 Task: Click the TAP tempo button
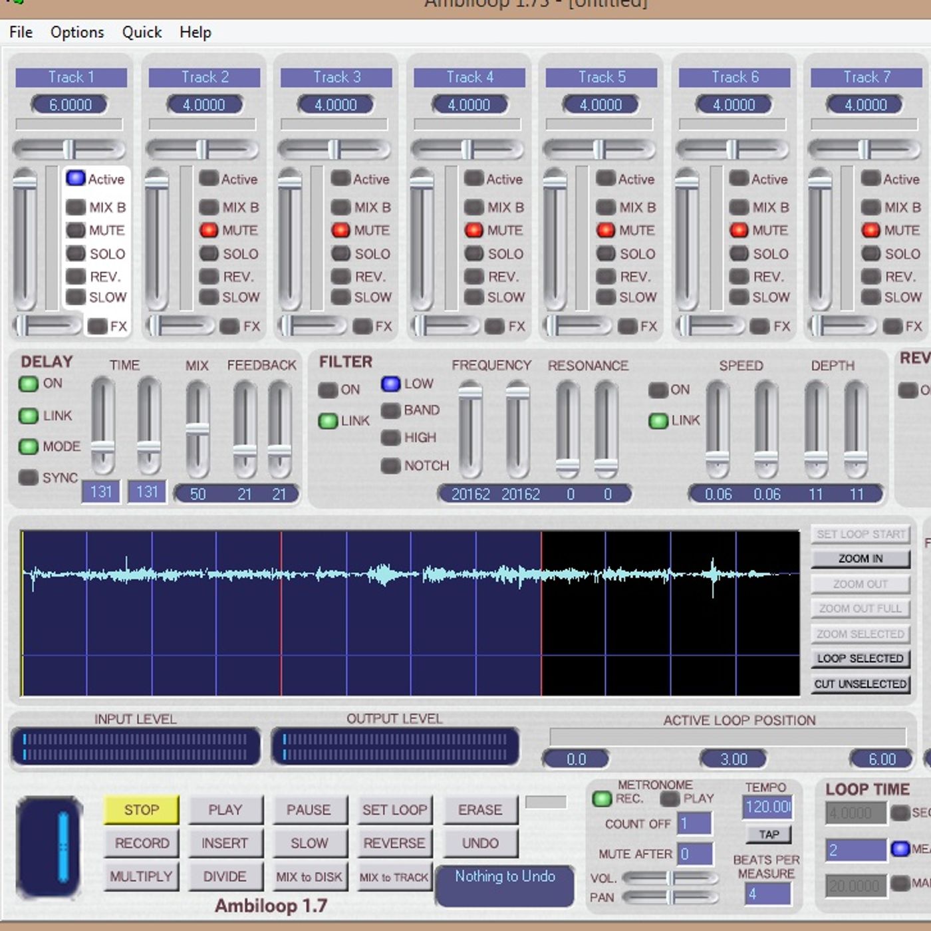point(769,835)
